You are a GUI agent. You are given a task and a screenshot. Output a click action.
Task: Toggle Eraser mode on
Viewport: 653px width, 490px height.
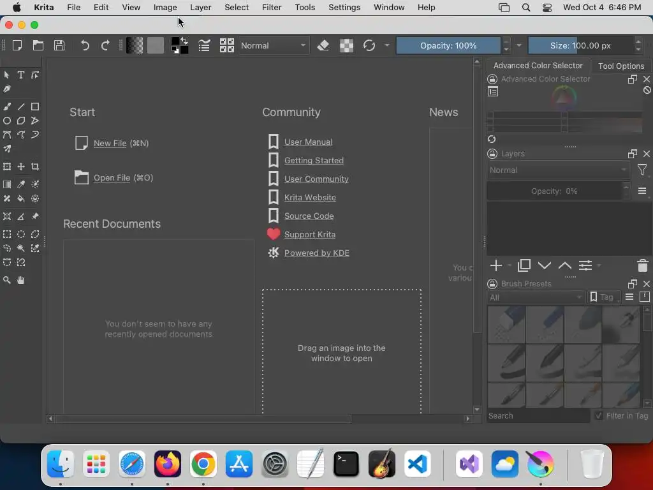[x=323, y=45]
